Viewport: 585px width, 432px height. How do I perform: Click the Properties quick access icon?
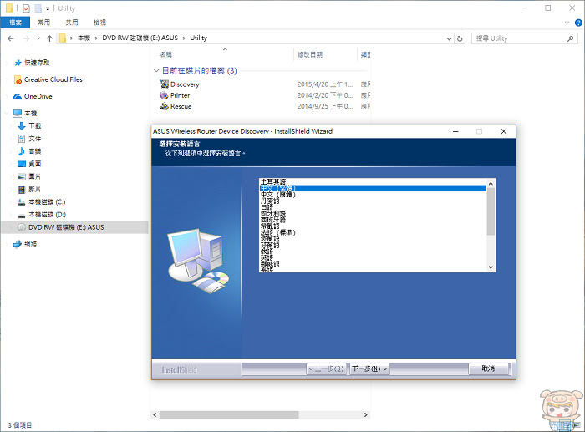(26, 8)
